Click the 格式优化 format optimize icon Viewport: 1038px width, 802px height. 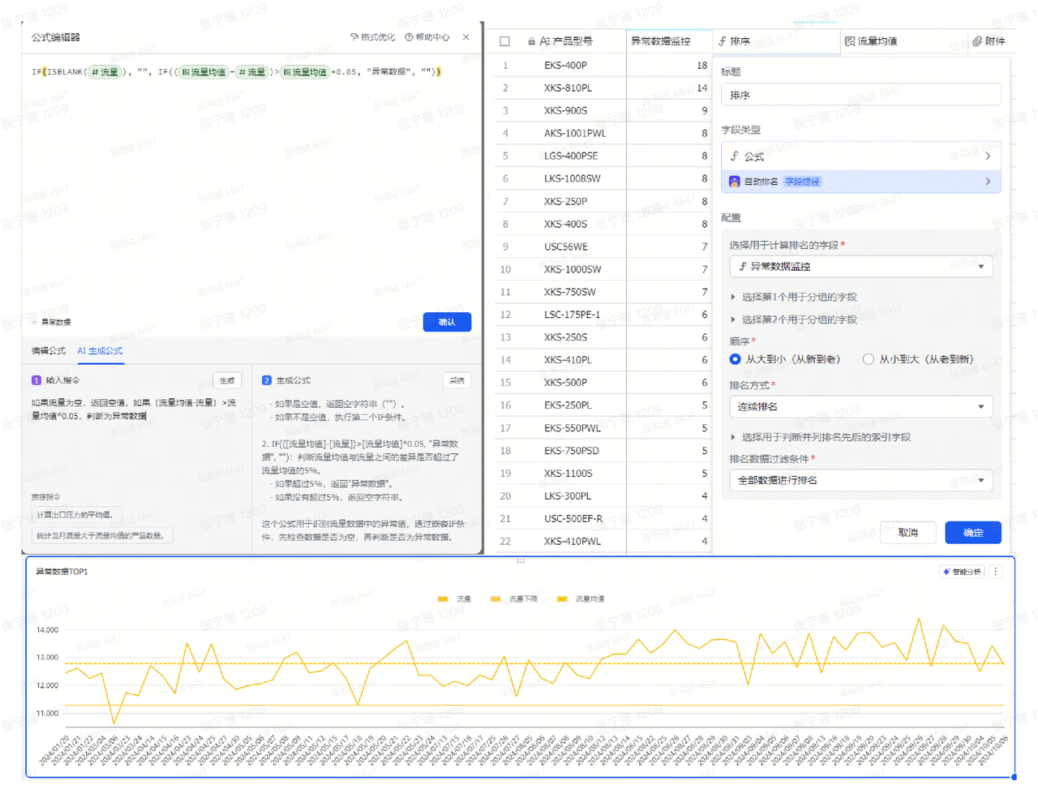pyautogui.click(x=354, y=37)
